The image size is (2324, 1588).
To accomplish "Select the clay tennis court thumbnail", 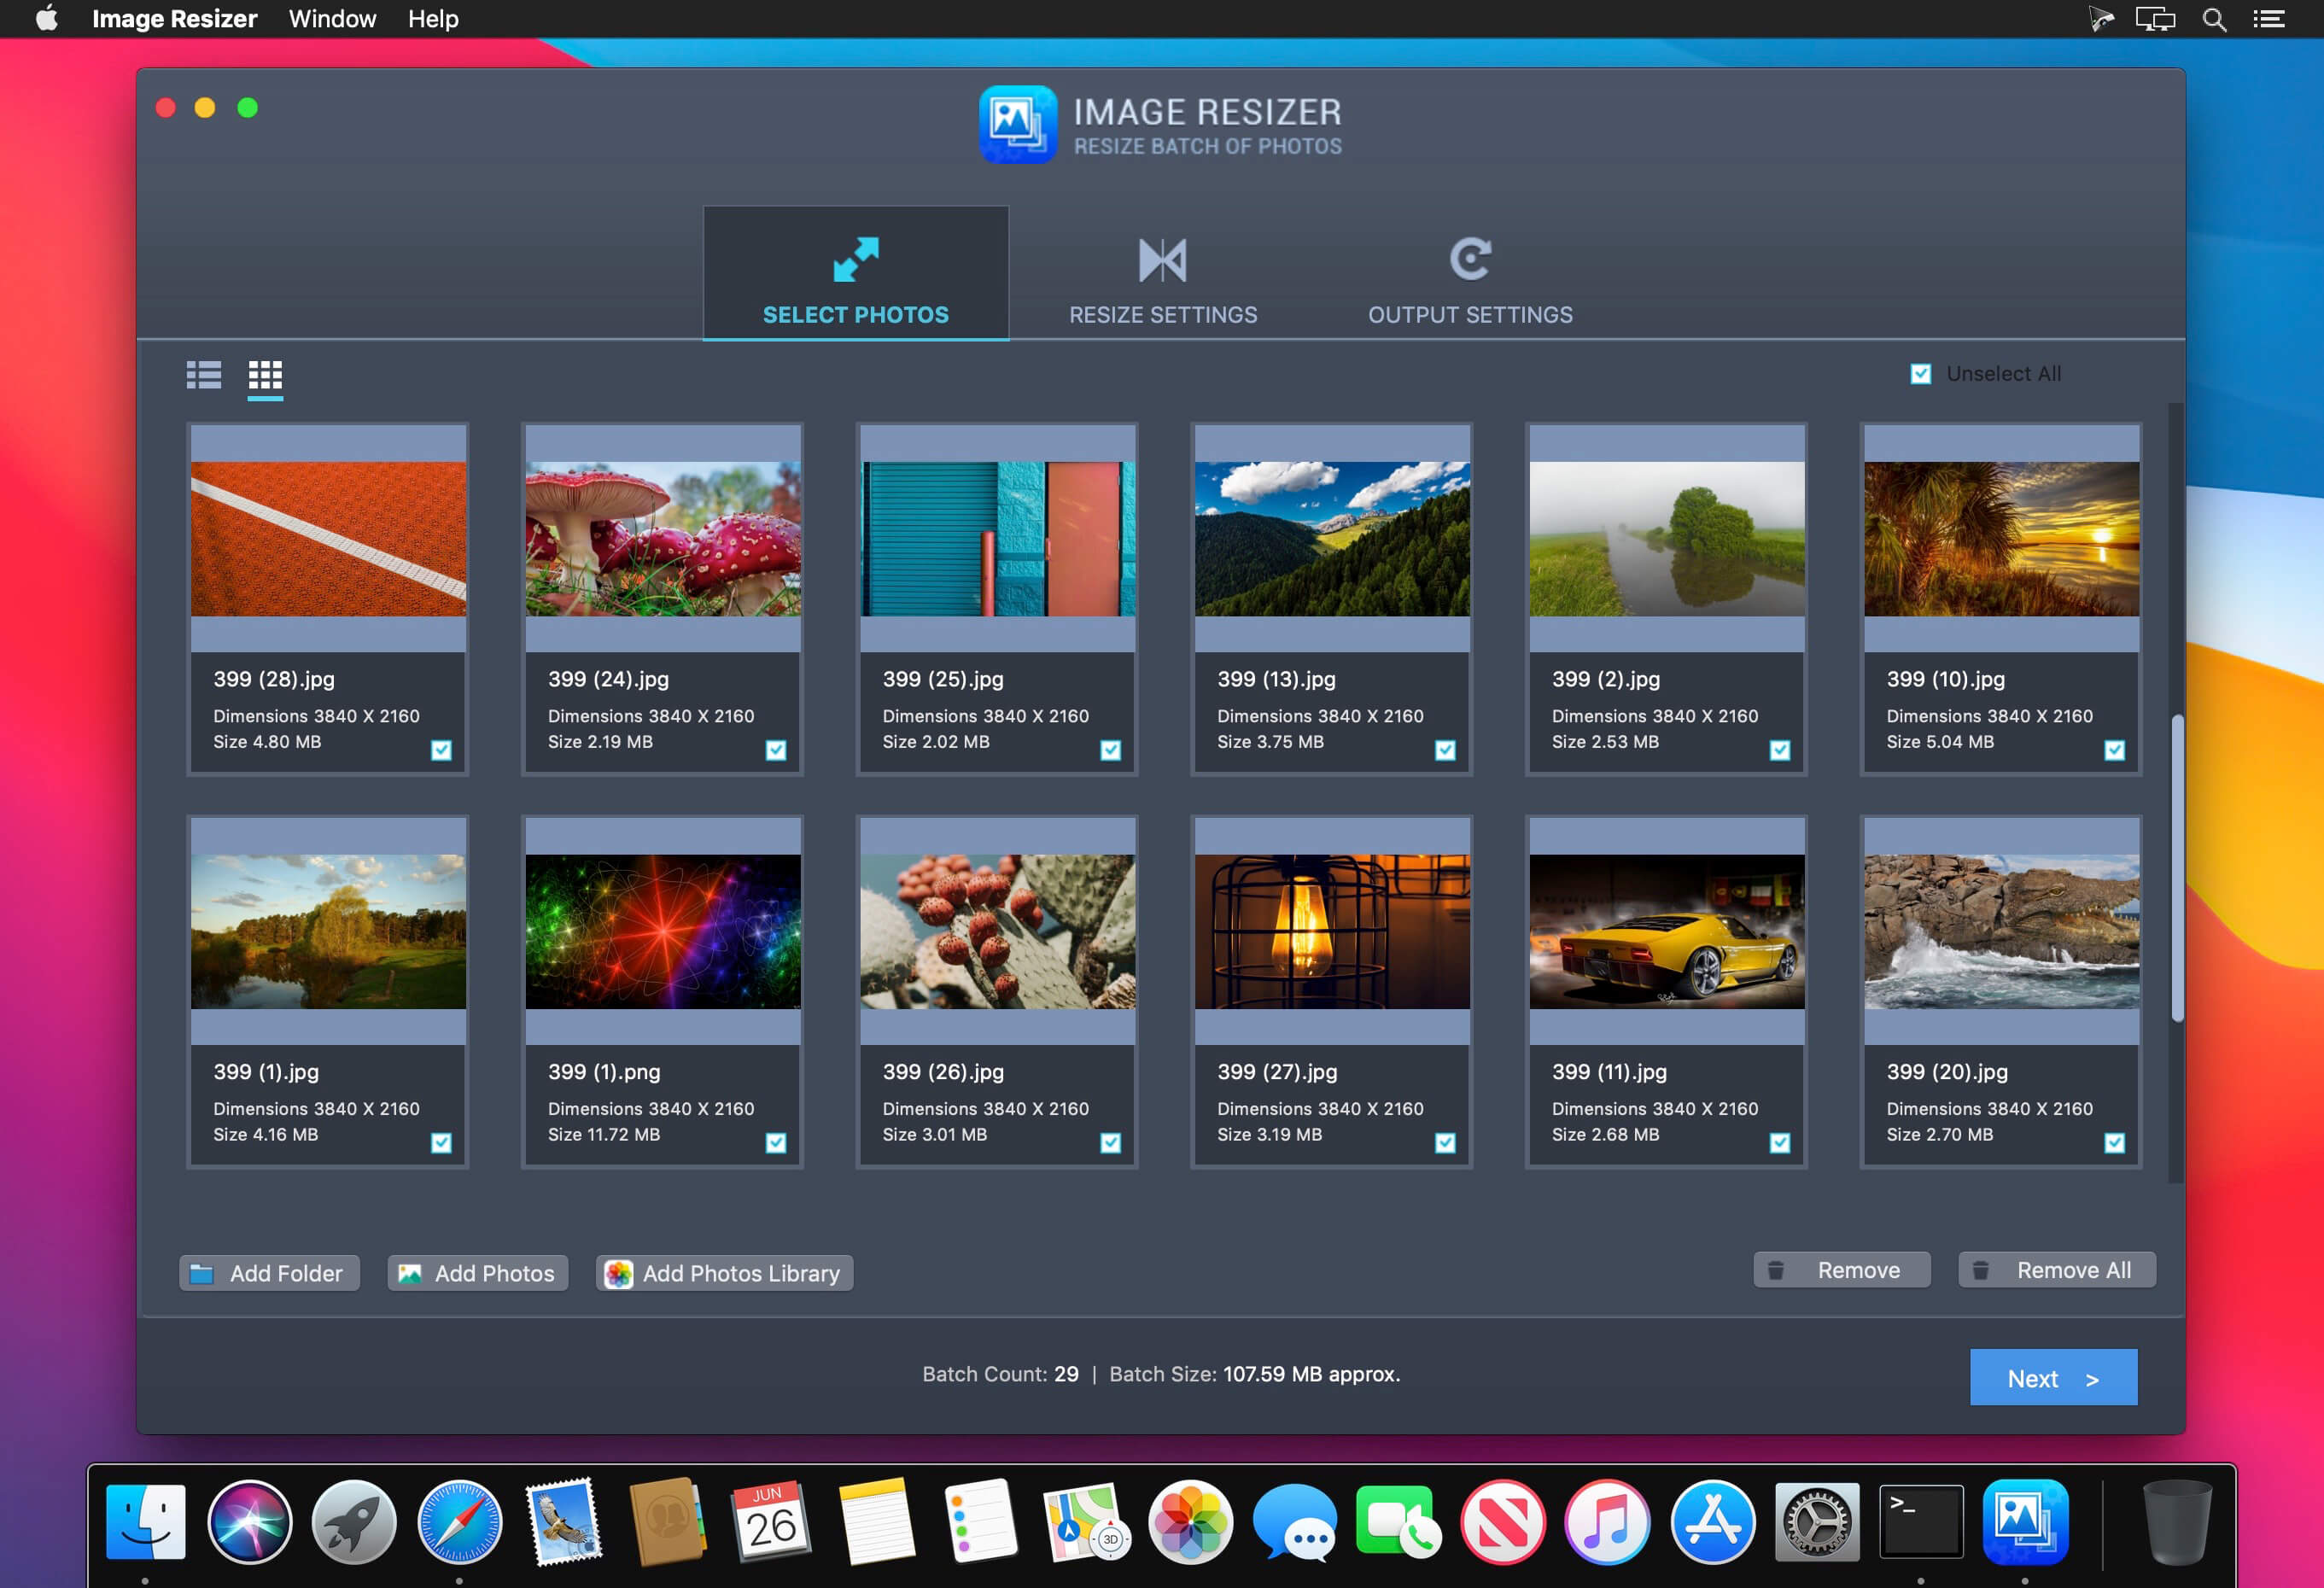I will pyautogui.click(x=328, y=539).
